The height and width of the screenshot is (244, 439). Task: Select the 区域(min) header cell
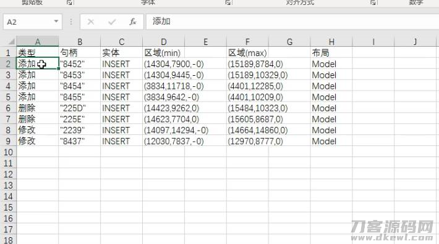point(163,53)
